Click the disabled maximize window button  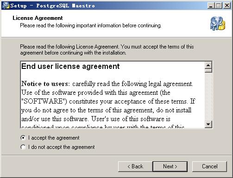click(219, 6)
